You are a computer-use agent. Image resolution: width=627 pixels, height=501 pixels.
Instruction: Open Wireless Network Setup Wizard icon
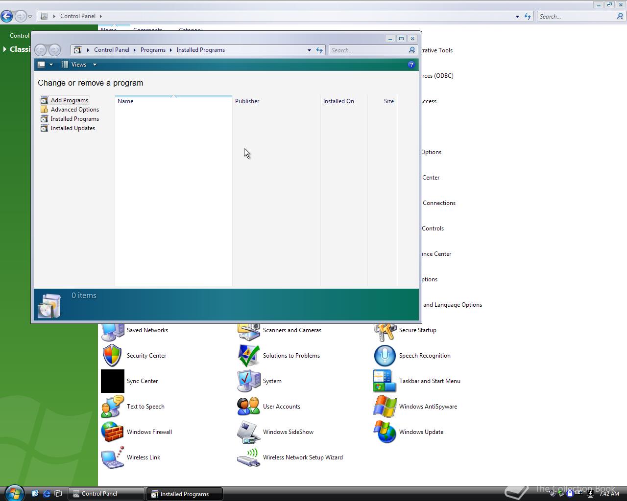click(248, 457)
